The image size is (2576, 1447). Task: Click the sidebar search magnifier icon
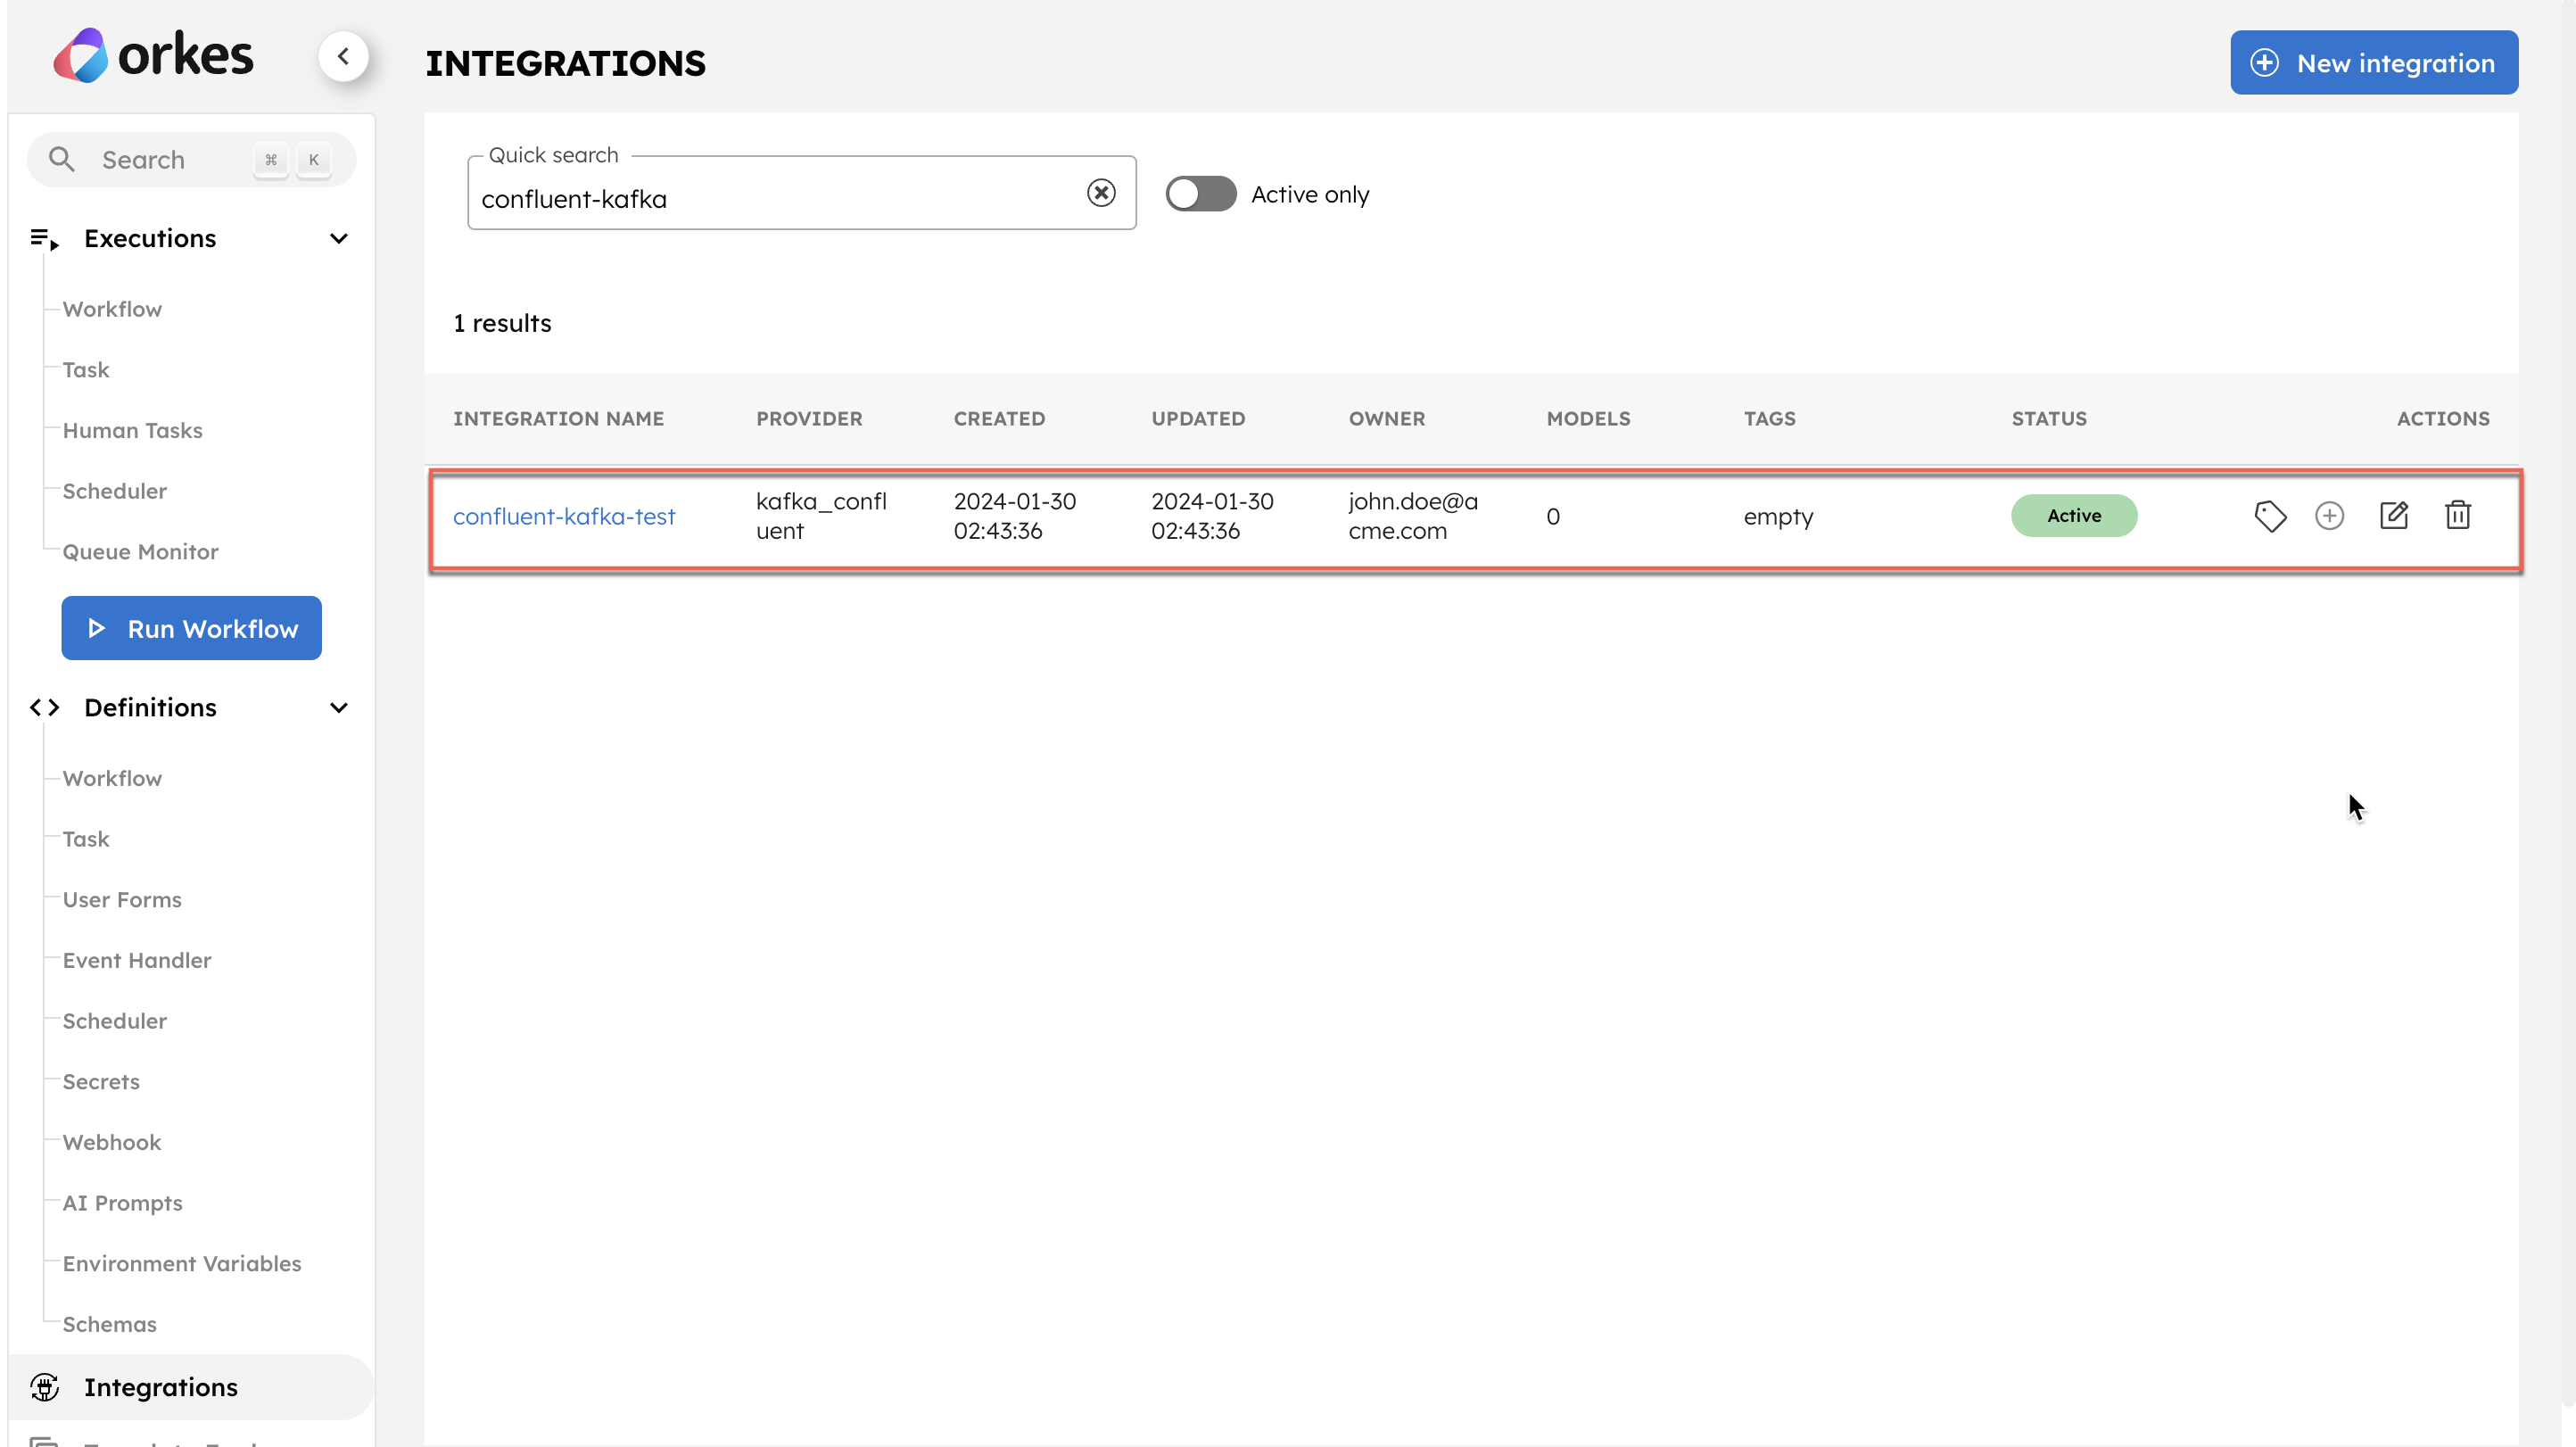[x=62, y=159]
